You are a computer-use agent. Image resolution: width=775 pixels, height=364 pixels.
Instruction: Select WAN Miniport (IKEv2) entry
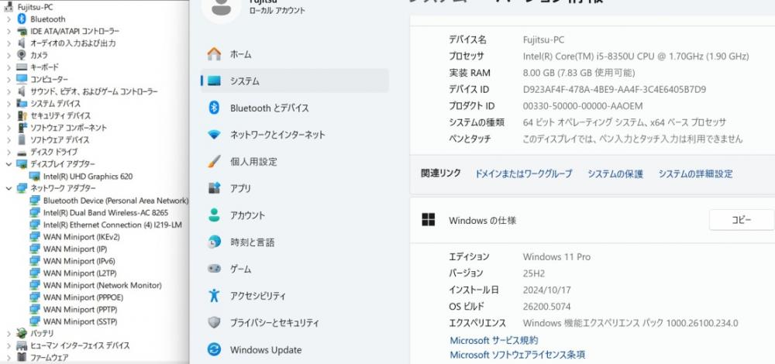click(81, 236)
